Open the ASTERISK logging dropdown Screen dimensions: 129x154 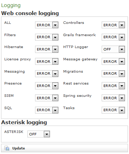coord(39,134)
